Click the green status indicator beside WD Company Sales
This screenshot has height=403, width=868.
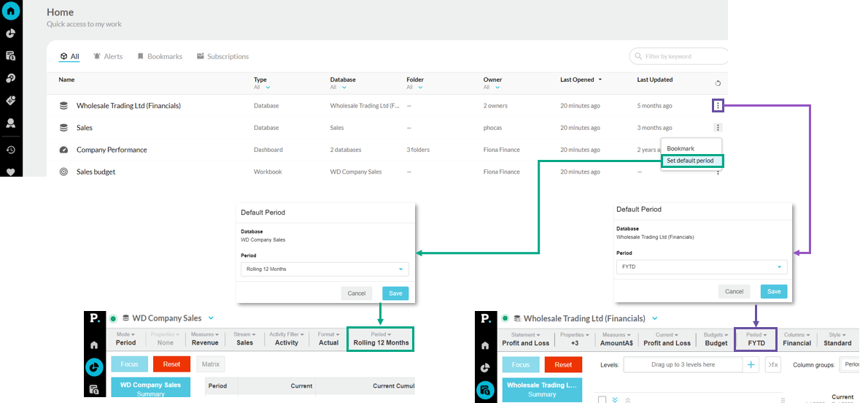(113, 318)
